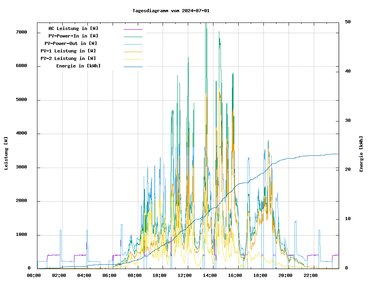This screenshot has height=284, width=378.
Task: Click the yellow PV-2 Leistung legend line
Action: 133,59
